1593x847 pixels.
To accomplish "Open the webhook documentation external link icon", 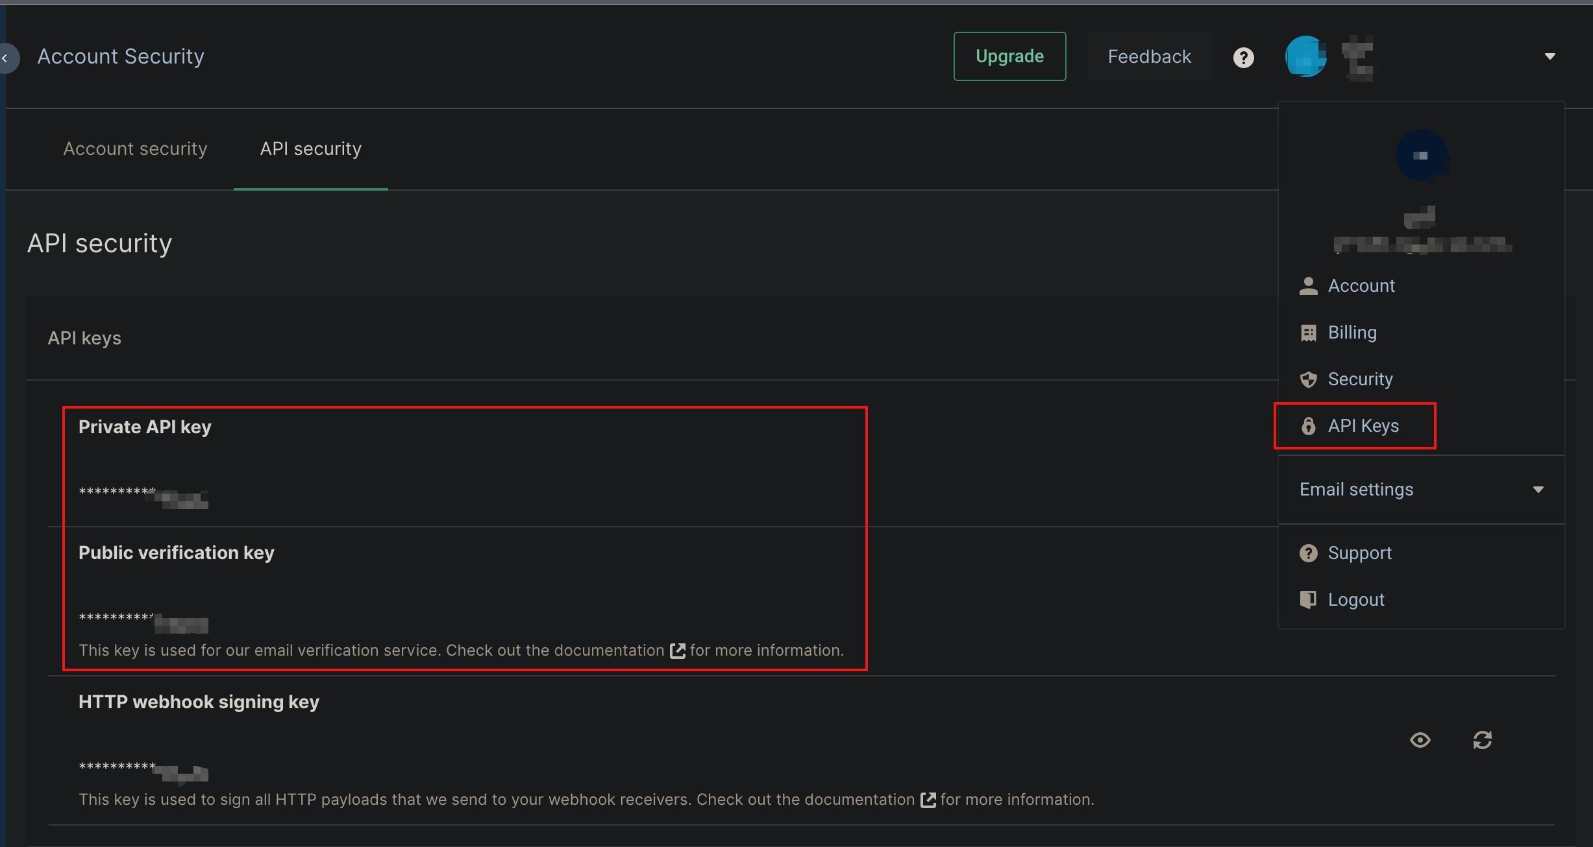I will pos(928,800).
